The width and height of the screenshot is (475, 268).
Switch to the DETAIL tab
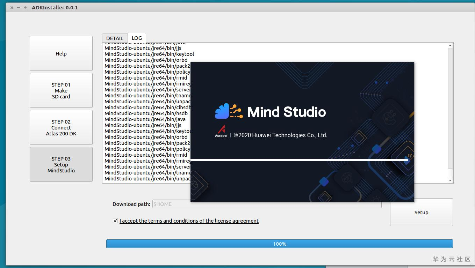point(115,38)
